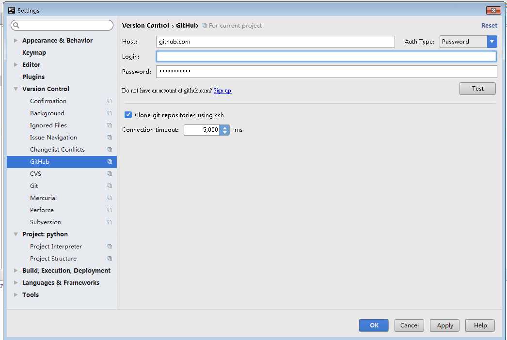The height and width of the screenshot is (340, 507).
Task: Click the project-level icon beside Issue Navigation
Action: (110, 138)
